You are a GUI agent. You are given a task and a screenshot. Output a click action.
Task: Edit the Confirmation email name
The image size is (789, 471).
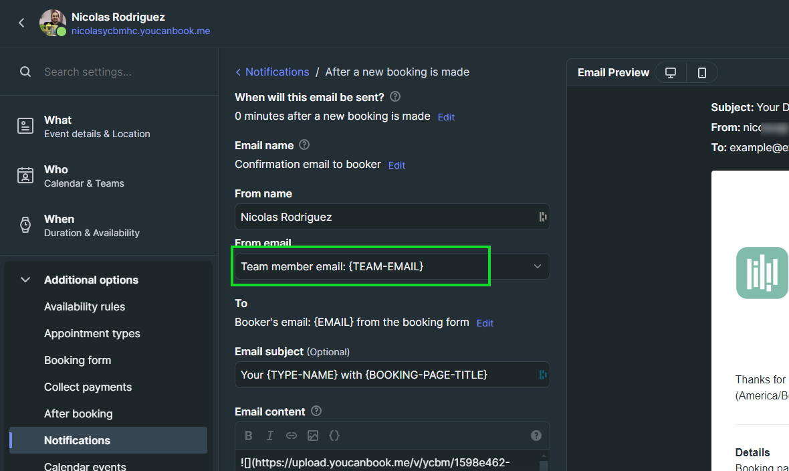[397, 165]
